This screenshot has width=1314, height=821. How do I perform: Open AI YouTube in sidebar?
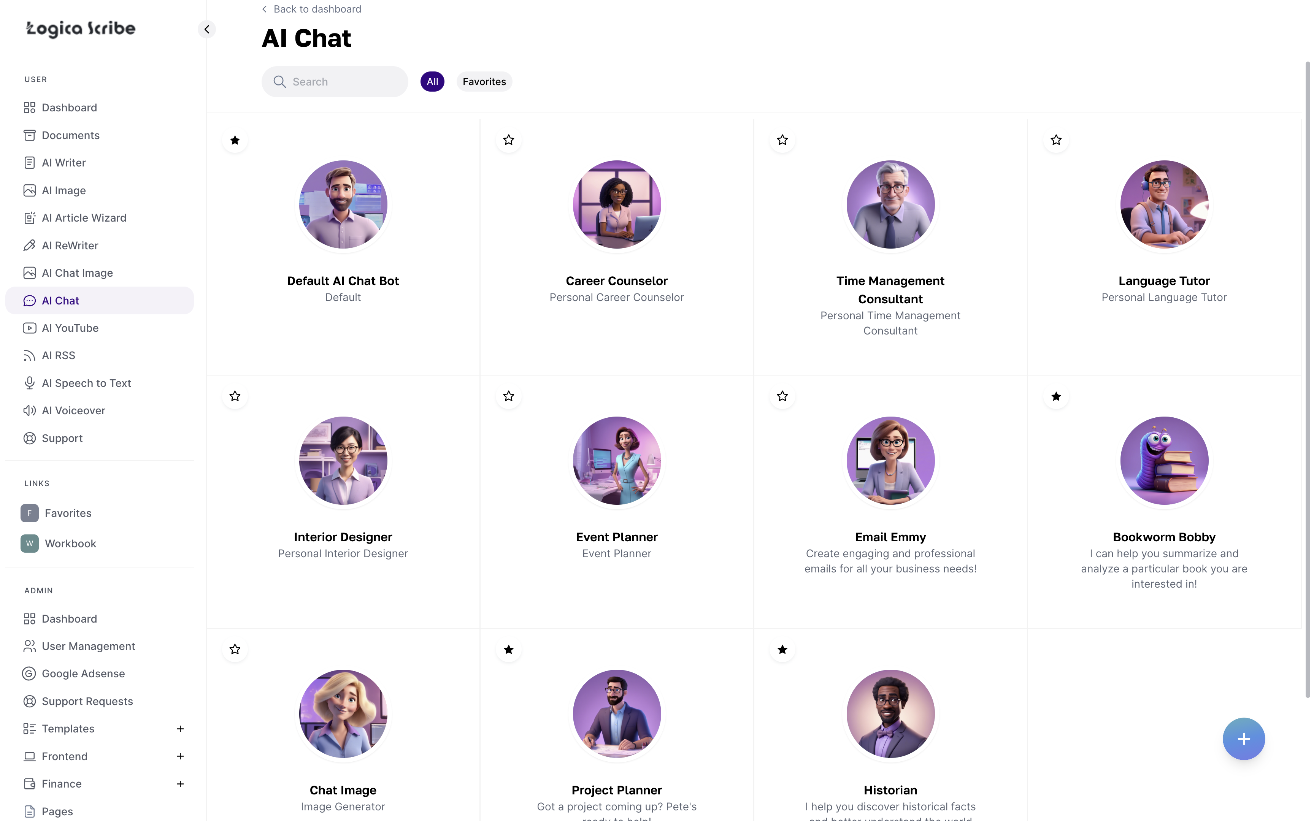point(70,328)
